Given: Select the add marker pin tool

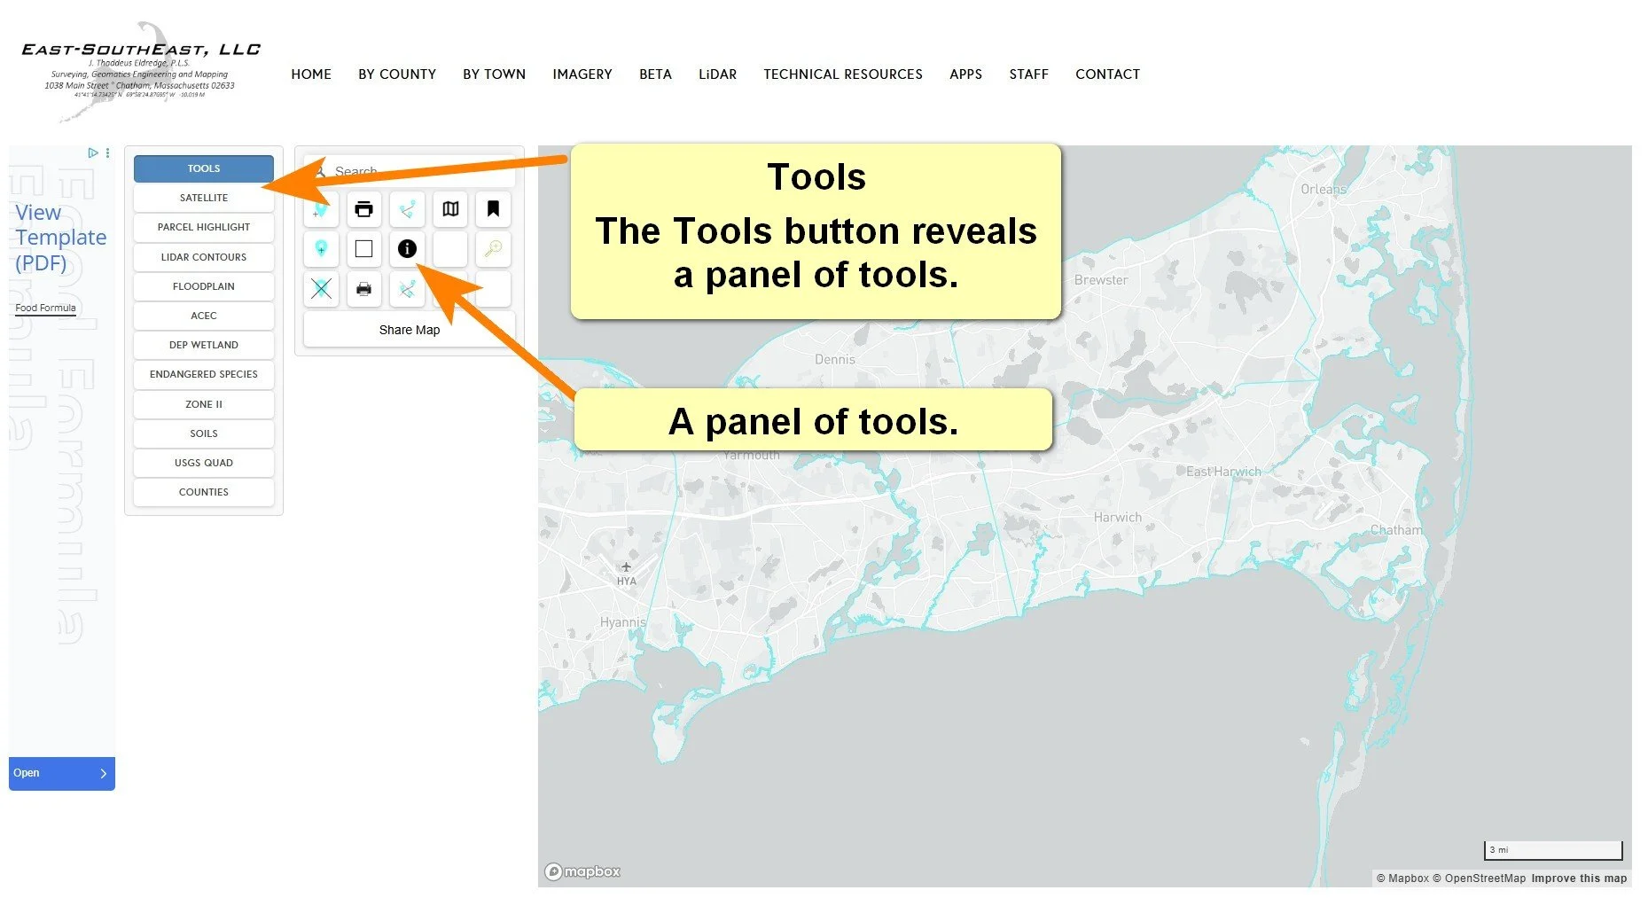Looking at the screenshot, I should 321,209.
